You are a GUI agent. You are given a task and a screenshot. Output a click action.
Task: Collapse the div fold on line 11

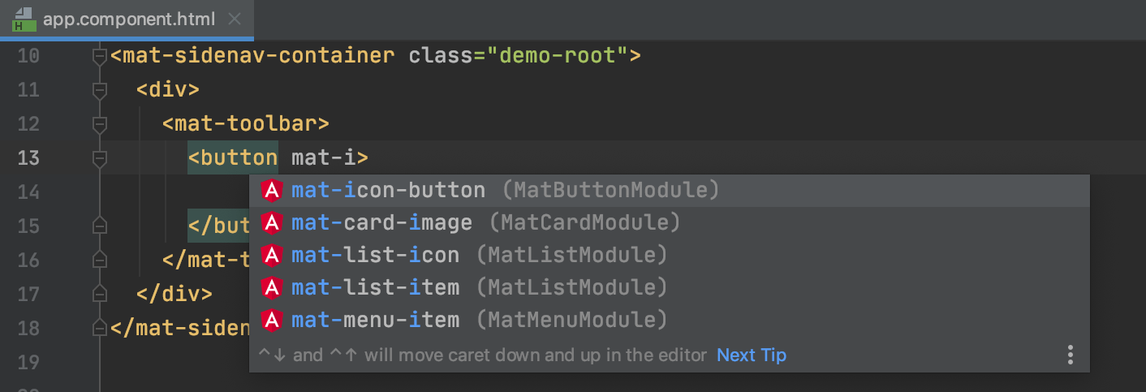pos(100,90)
